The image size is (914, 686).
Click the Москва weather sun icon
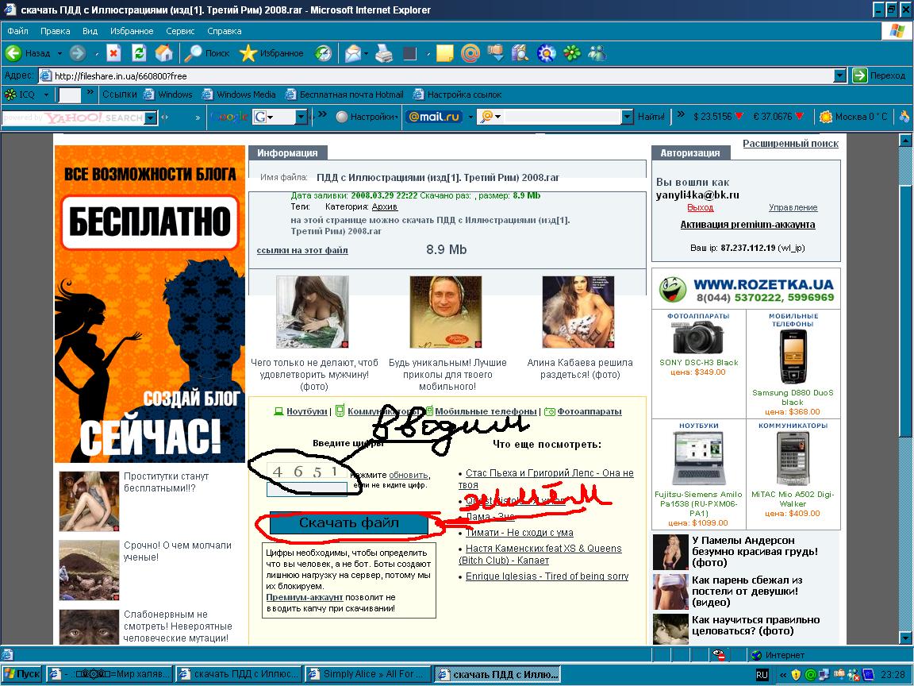coord(825,117)
